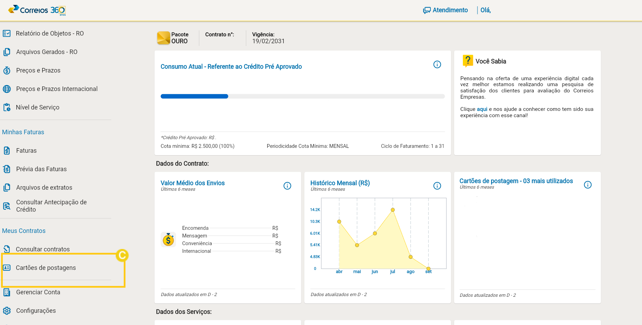Open Gerenciar Conta
This screenshot has width=642, height=325.
(38, 292)
